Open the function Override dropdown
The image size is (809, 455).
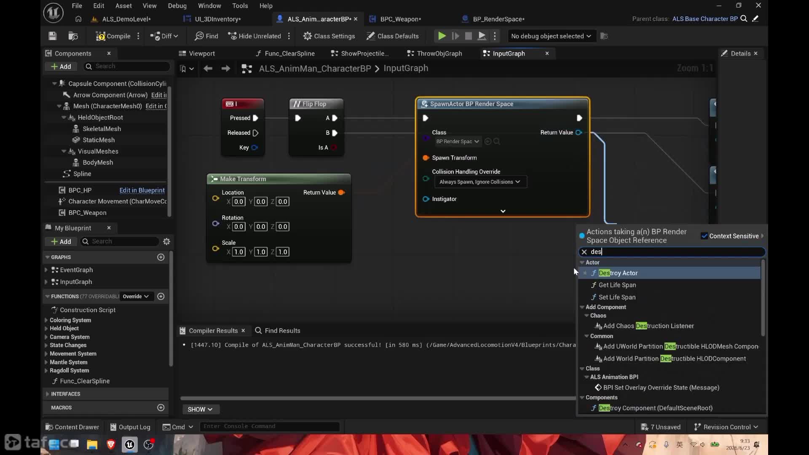[136, 297]
